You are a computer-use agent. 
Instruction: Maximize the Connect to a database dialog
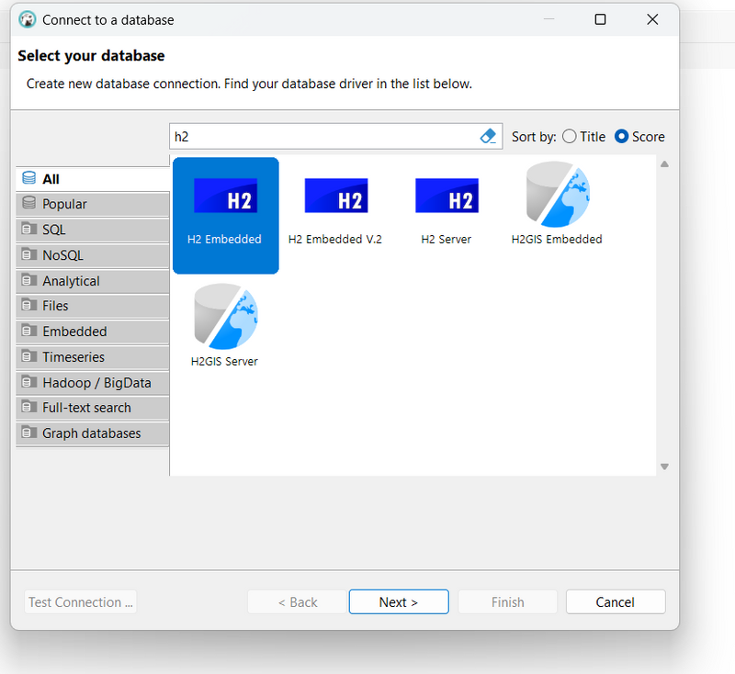tap(600, 19)
